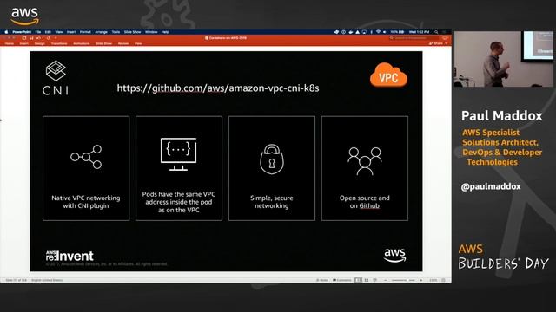556x312 pixels.
Task: Open the Apple menu
Action: click(x=6, y=32)
